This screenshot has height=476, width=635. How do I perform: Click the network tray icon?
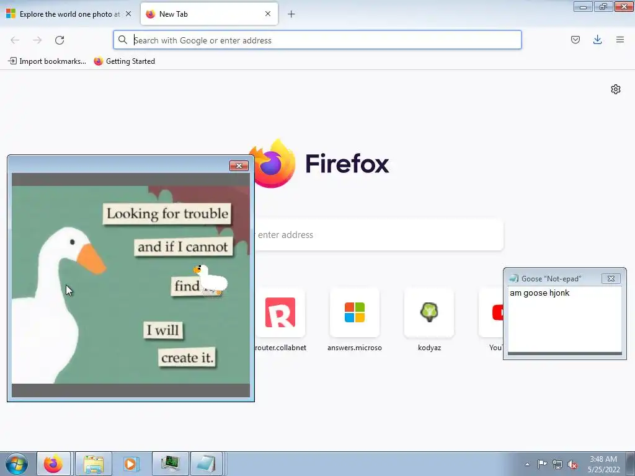point(557,464)
